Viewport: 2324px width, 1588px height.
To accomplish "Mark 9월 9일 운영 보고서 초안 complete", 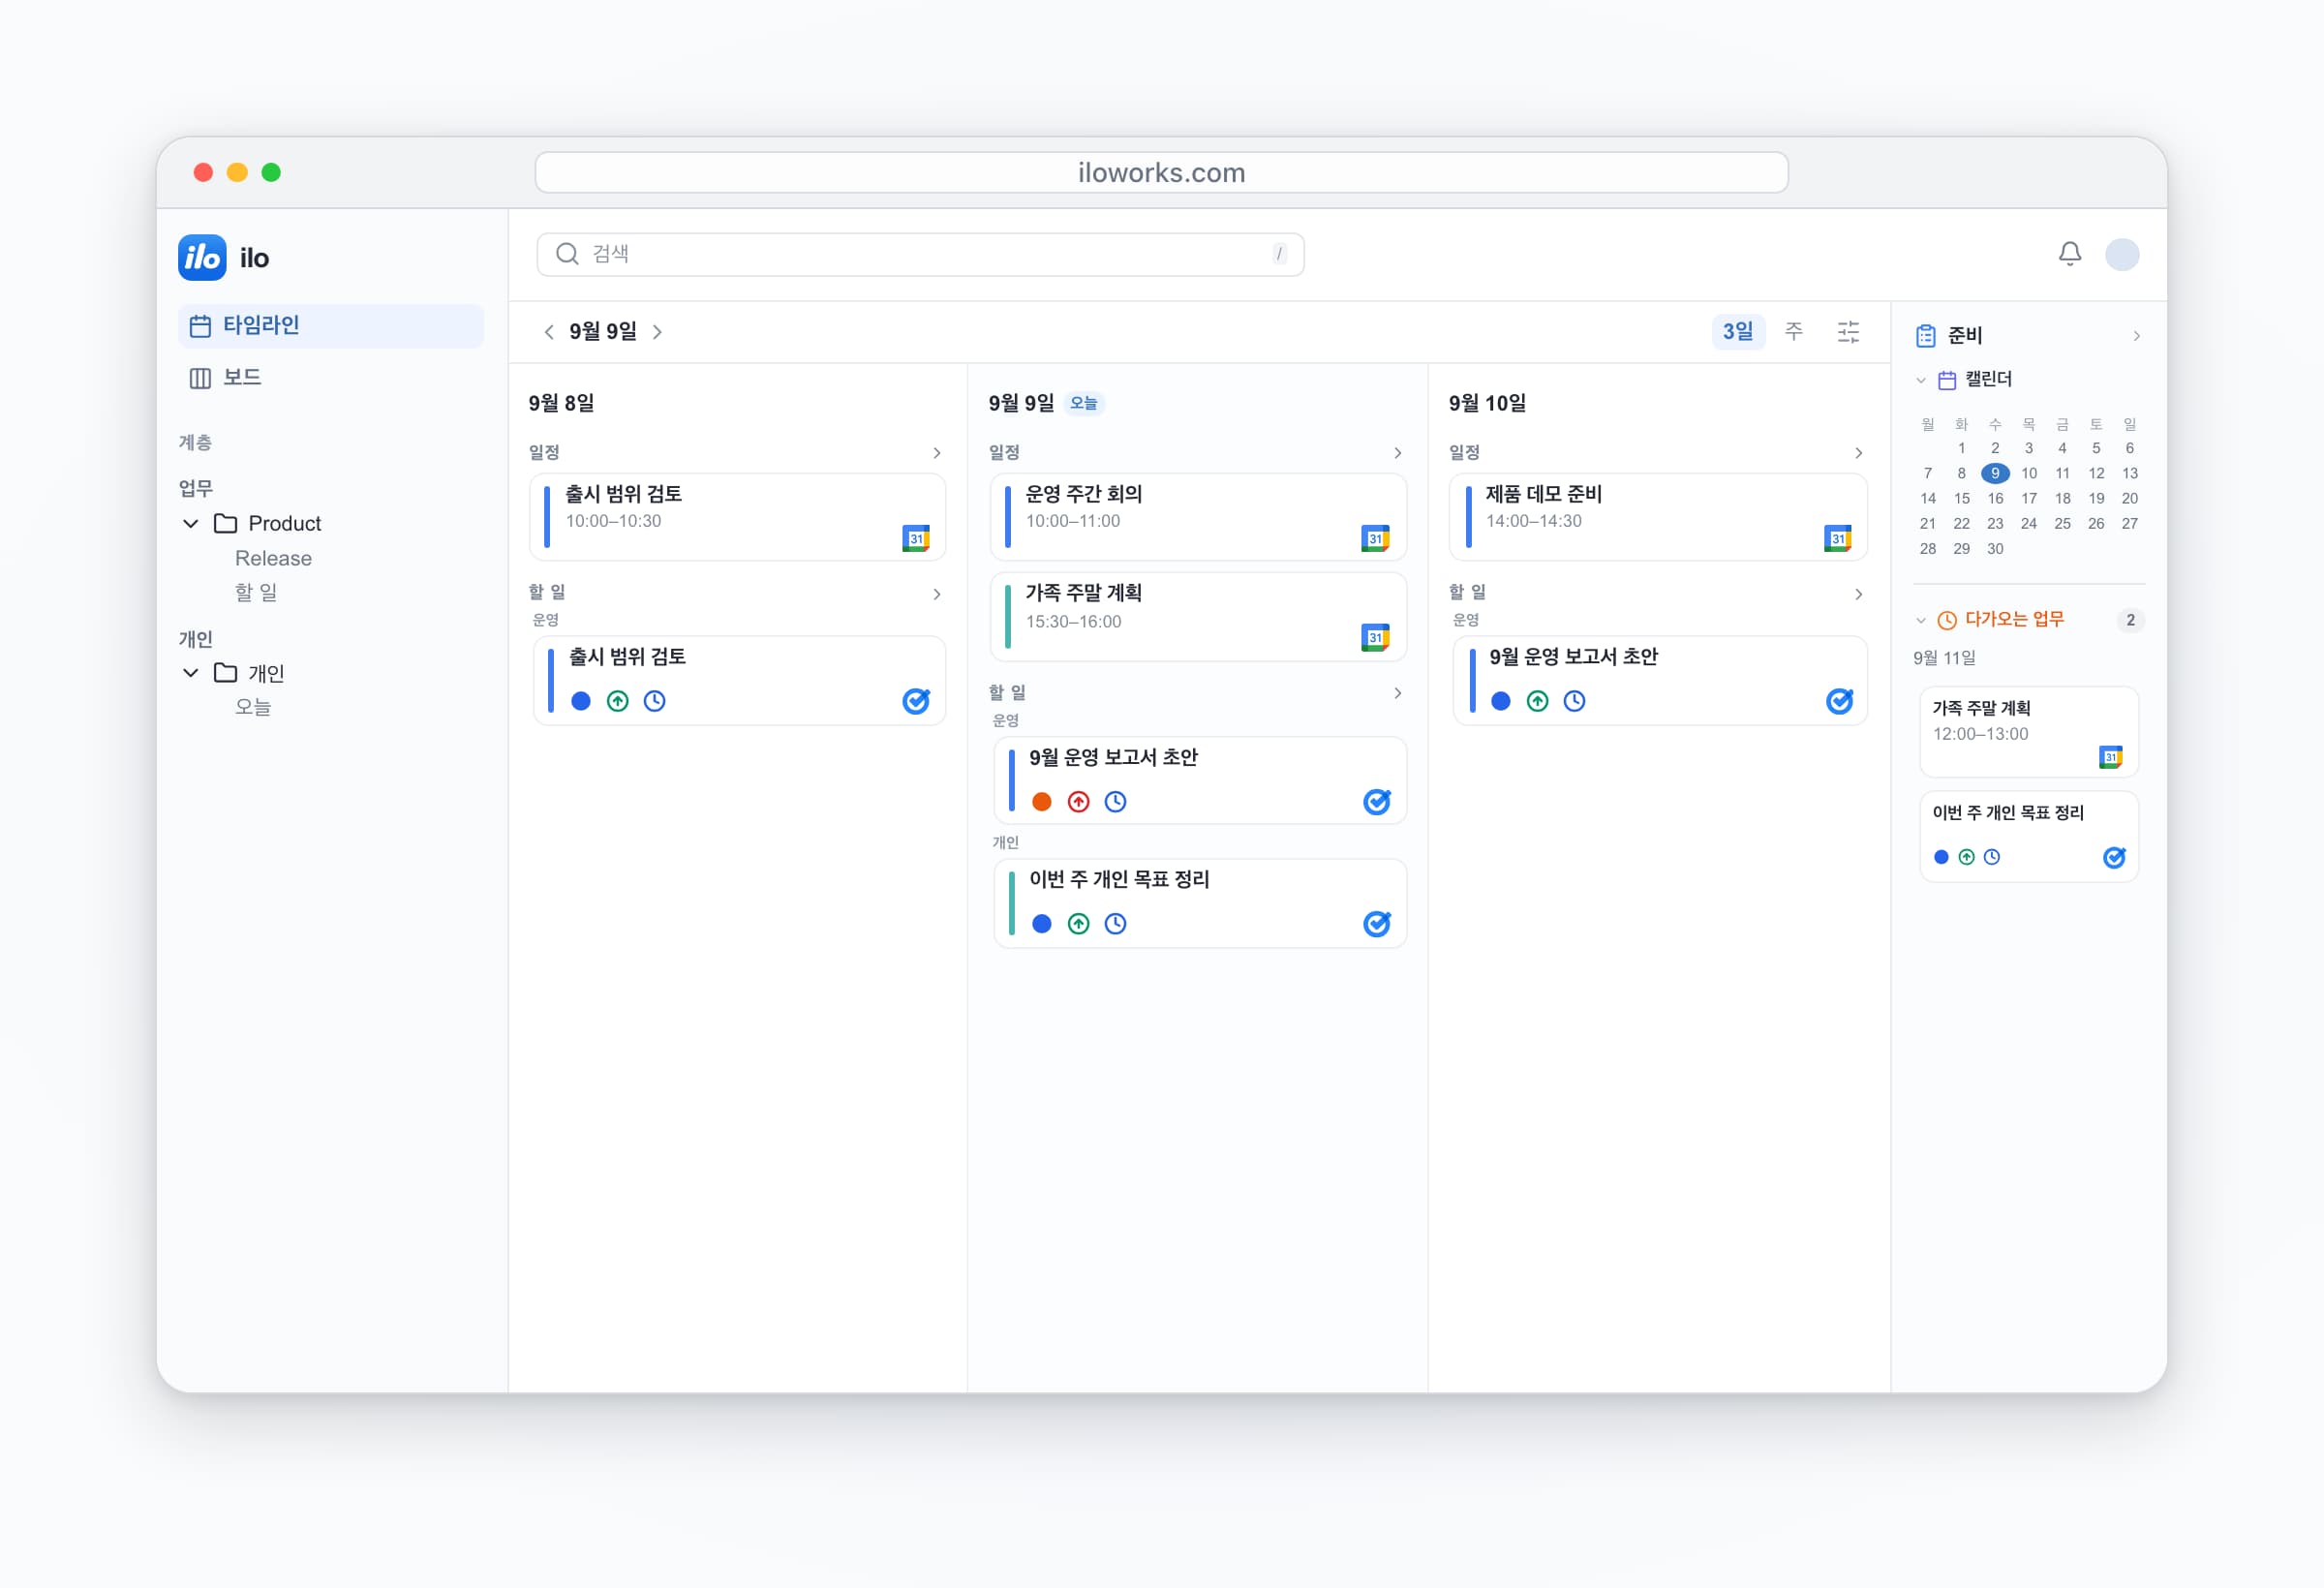I will (1377, 802).
